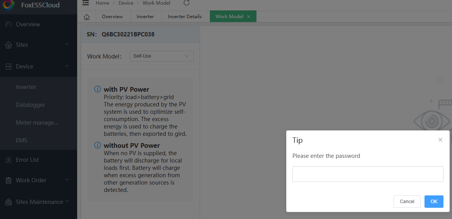Image resolution: width=452 pixels, height=219 pixels.
Task: Collapse sidebar using the hamburger menu icon
Action: pos(86,3)
